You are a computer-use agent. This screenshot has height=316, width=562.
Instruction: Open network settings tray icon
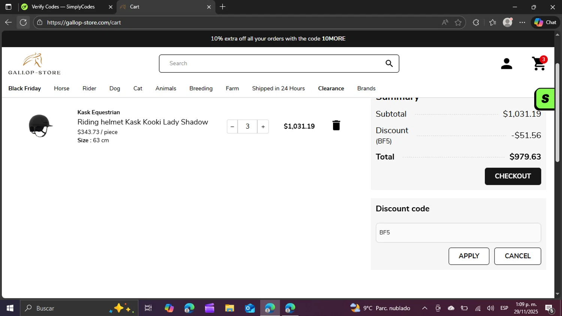[478, 308]
